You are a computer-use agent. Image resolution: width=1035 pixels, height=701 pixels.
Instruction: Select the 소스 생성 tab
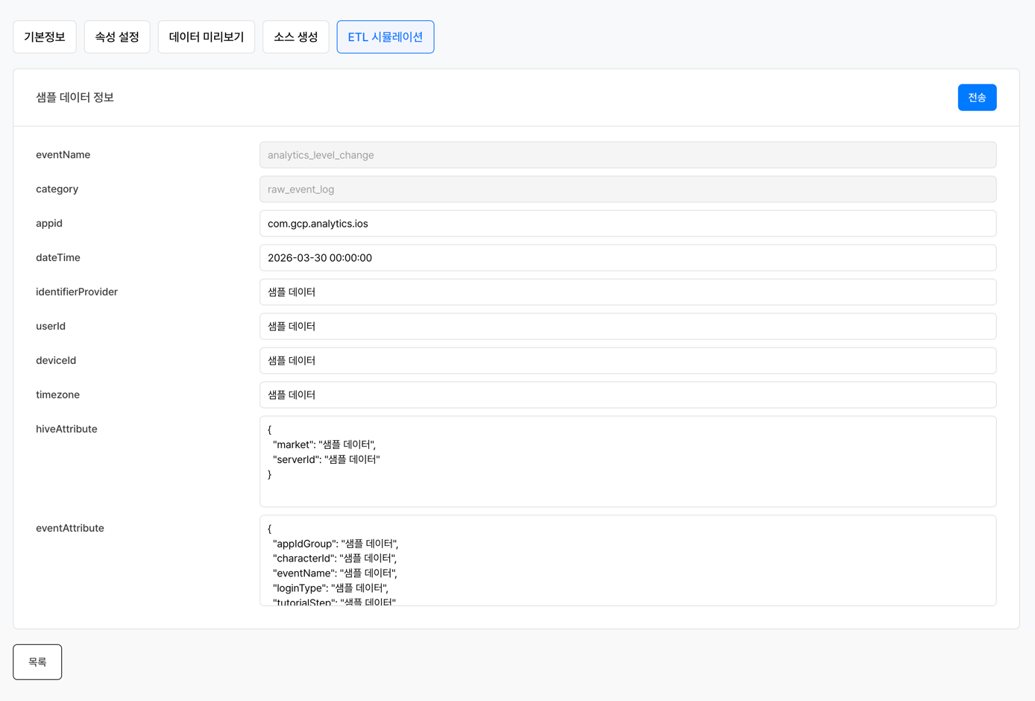click(296, 37)
